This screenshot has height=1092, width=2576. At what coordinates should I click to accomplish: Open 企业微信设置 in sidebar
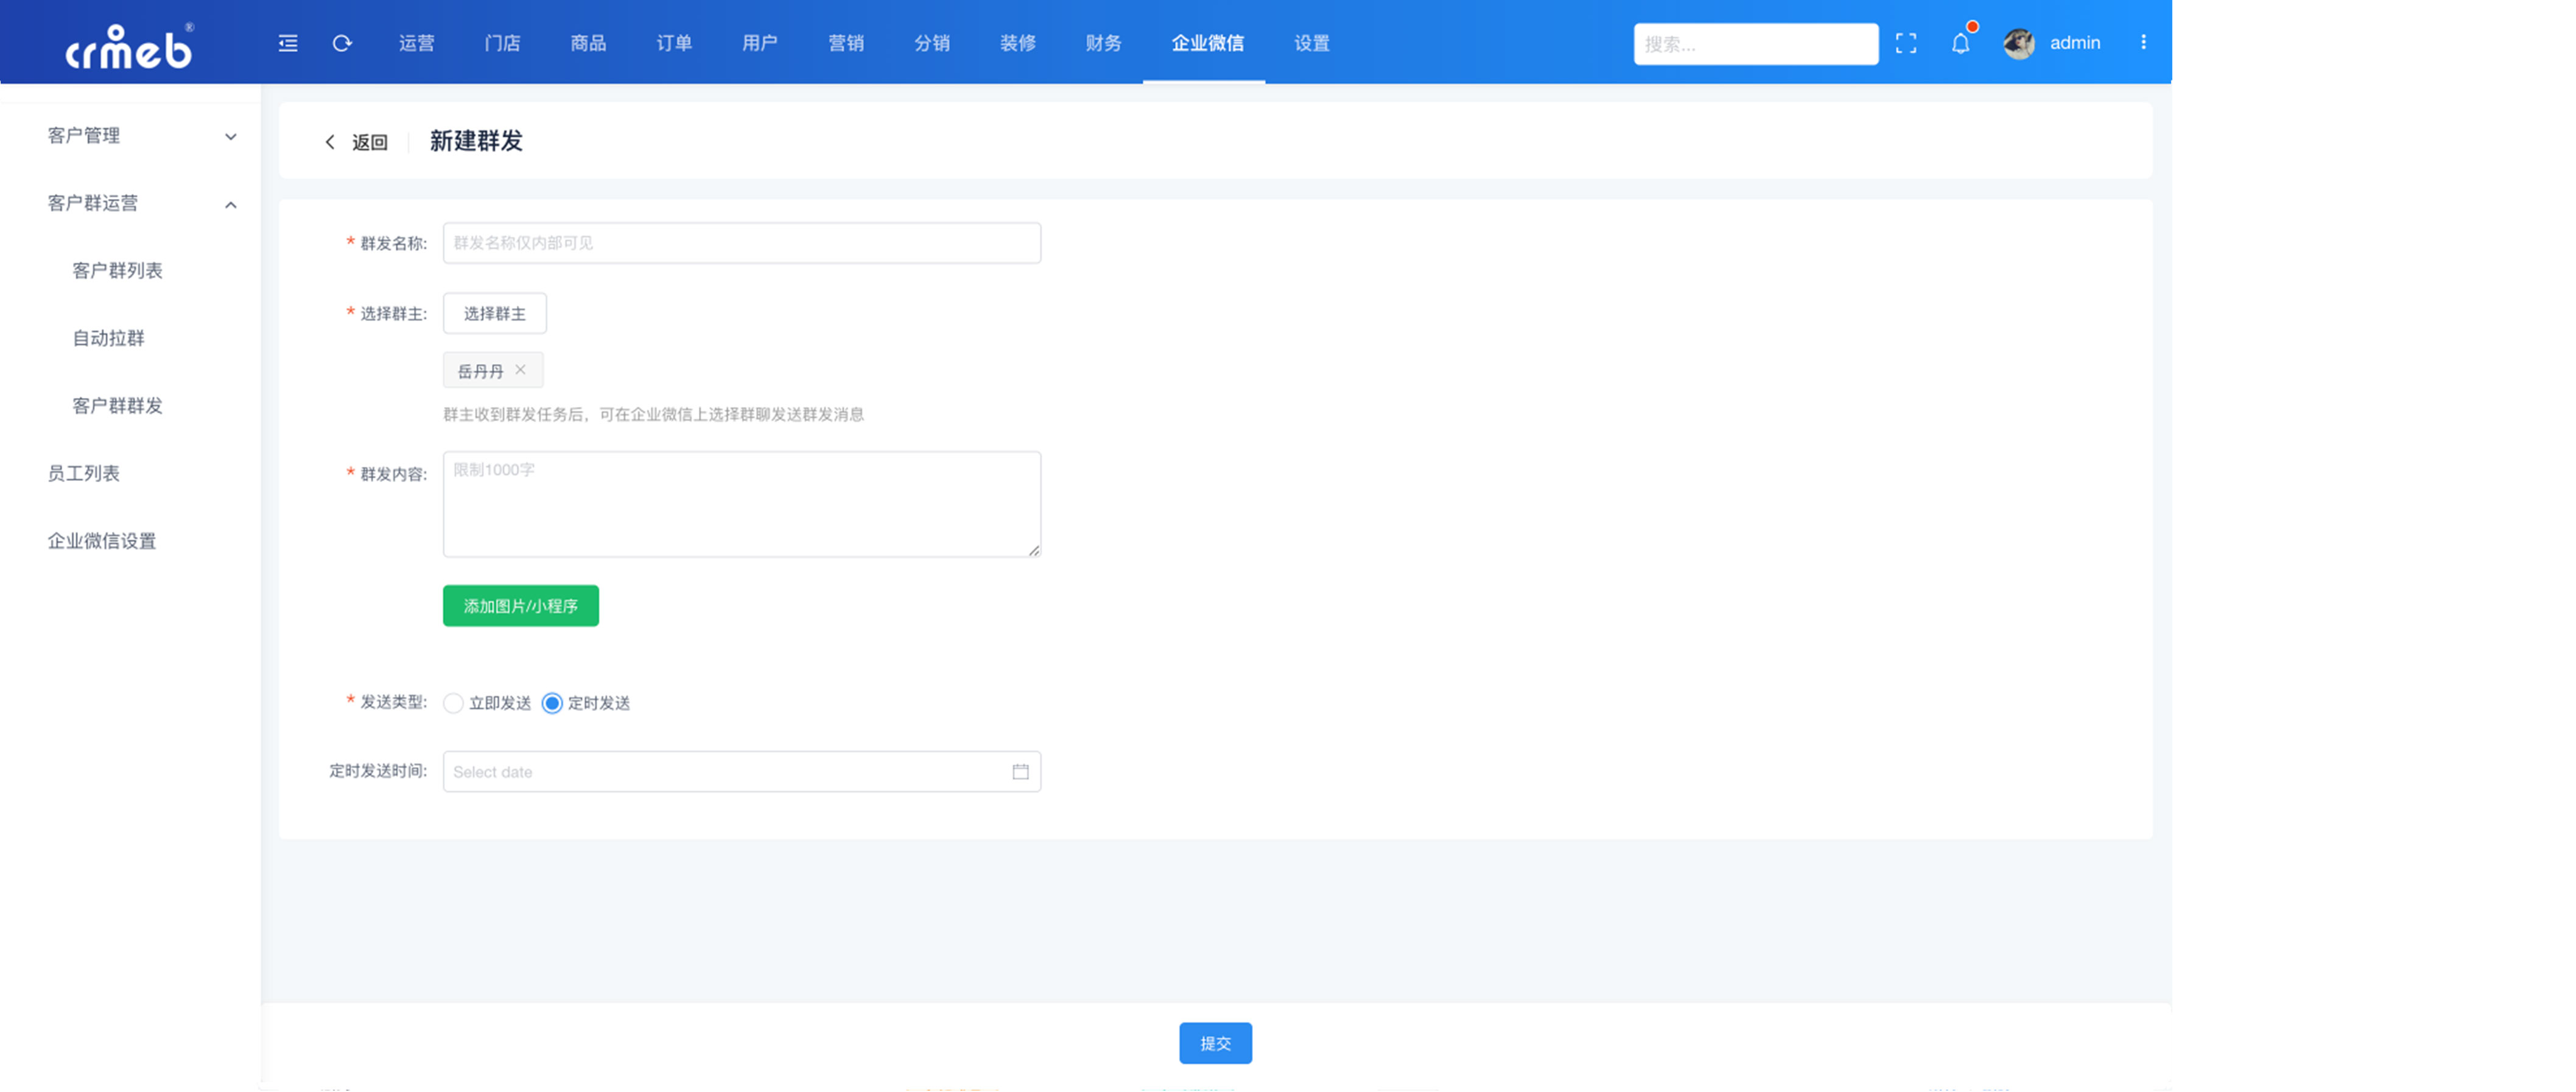102,541
